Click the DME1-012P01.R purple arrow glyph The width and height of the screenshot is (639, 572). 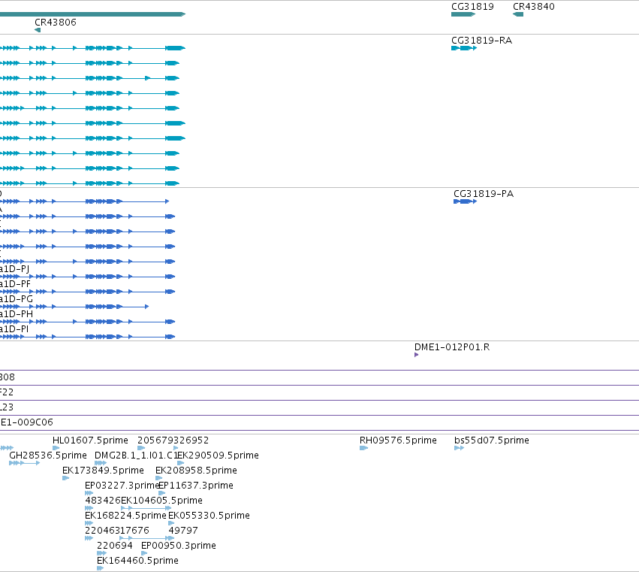coord(417,355)
